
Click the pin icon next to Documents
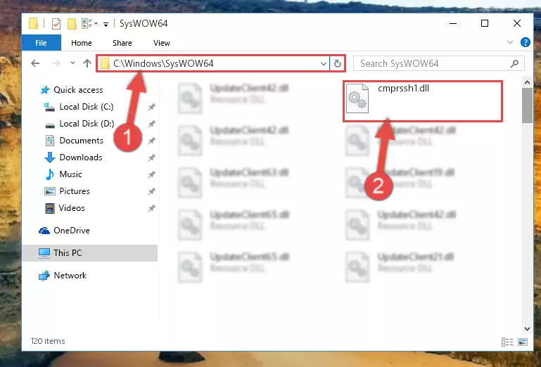click(x=151, y=141)
